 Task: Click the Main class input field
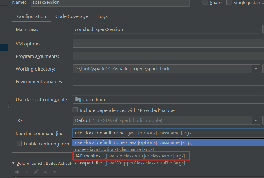pos(166,29)
